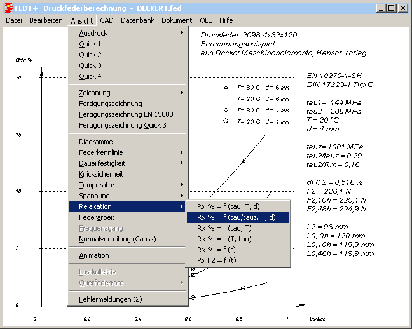Open the CAD menu

click(107, 20)
